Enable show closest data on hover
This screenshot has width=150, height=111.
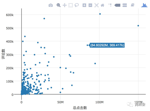click(x=118, y=5)
